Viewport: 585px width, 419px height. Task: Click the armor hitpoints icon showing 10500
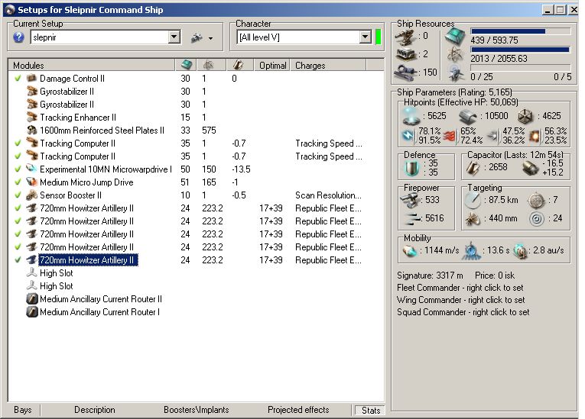tap(468, 116)
